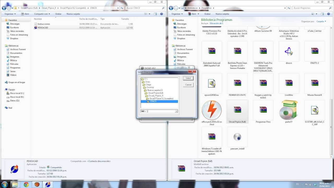
Task: Click Orcad_PSpice_9 breadcrumb in left address bar
Action: [x=49, y=8]
